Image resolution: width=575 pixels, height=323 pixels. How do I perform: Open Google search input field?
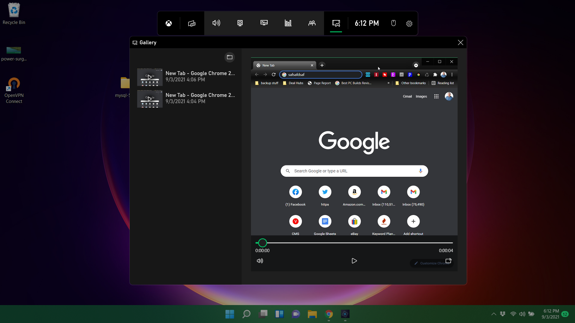[x=354, y=171]
